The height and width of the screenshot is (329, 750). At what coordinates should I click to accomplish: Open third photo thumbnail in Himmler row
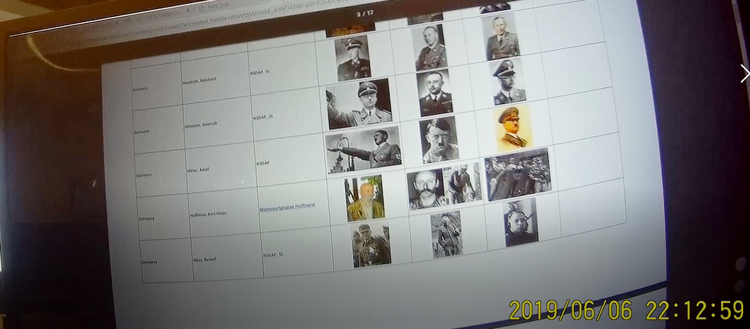[508, 81]
